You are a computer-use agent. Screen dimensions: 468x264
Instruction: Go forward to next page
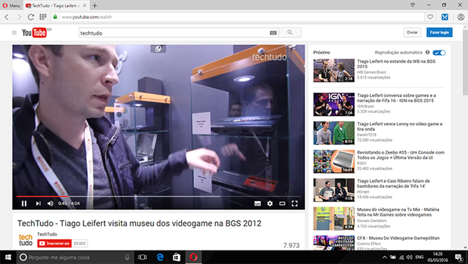(19, 17)
